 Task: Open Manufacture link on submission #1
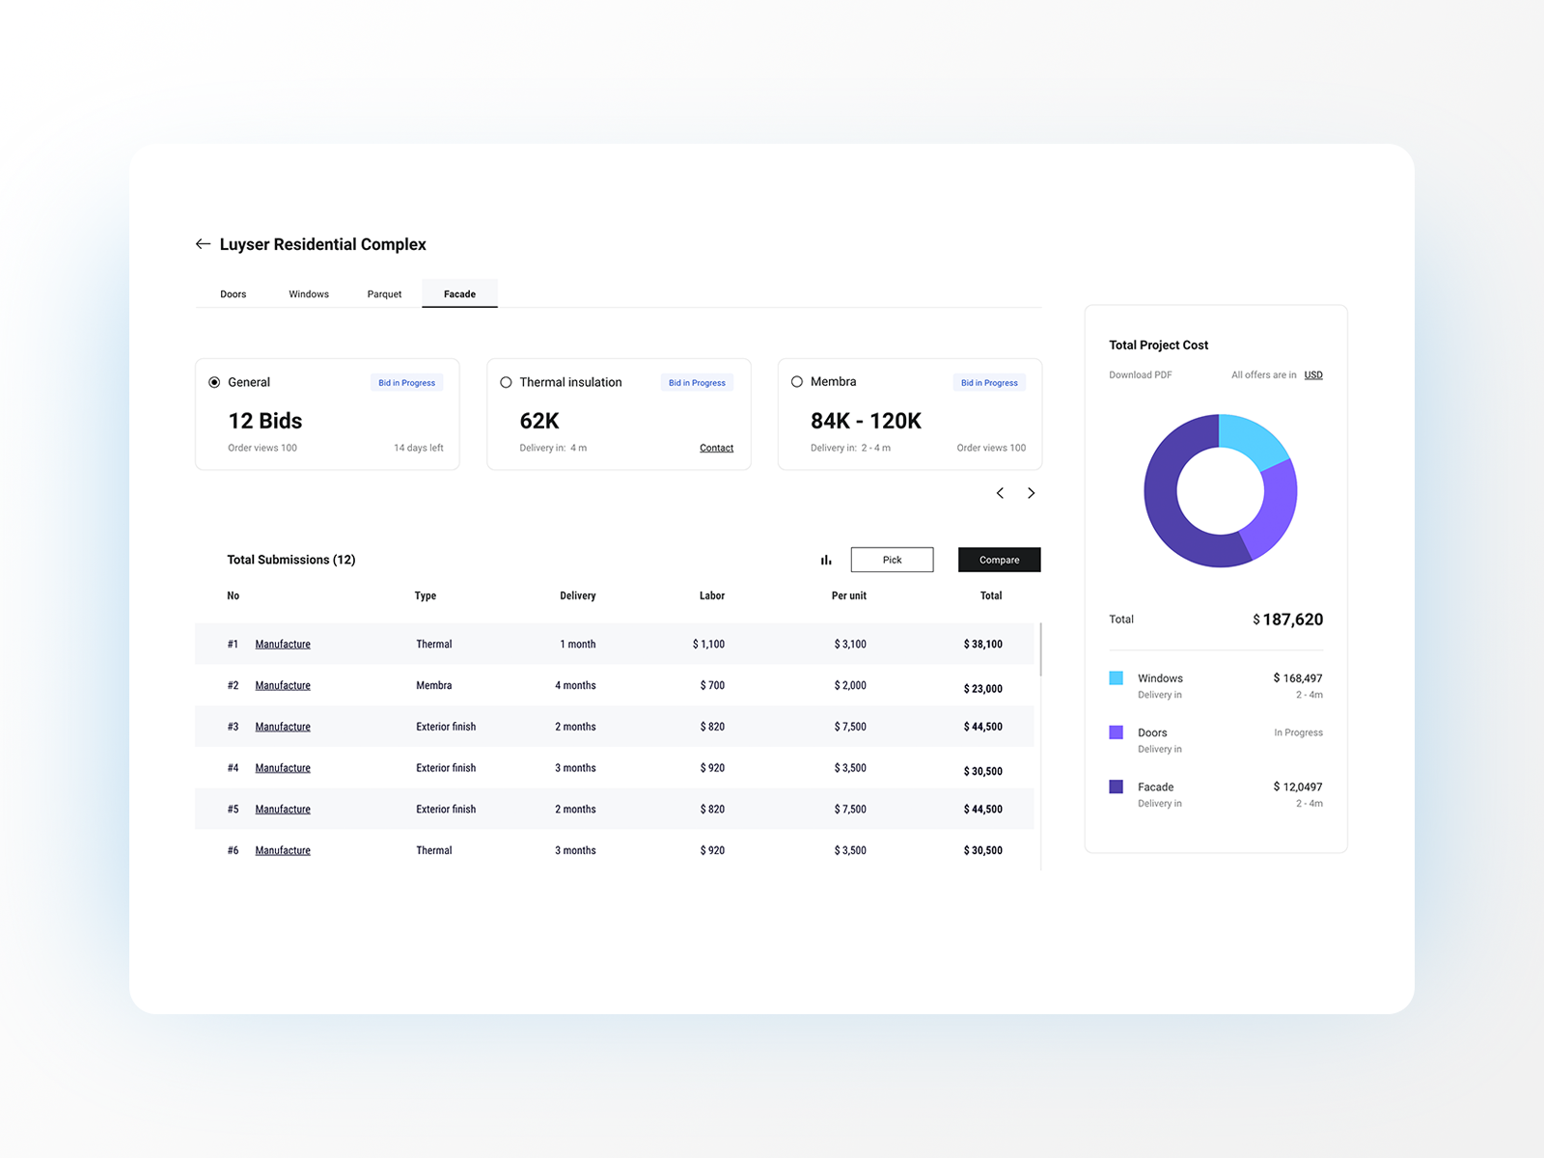[282, 644]
